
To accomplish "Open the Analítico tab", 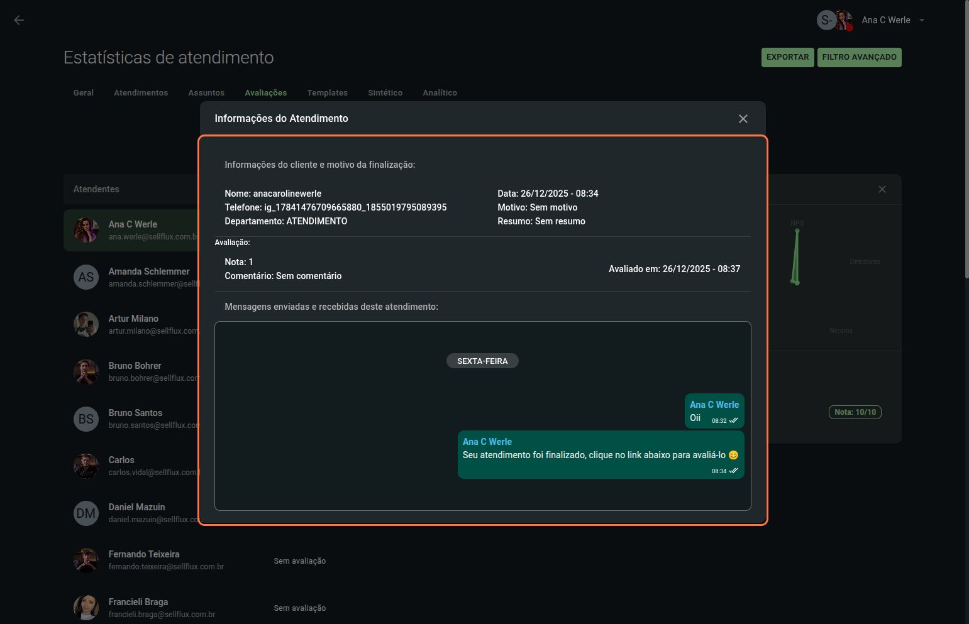I will coord(440,93).
